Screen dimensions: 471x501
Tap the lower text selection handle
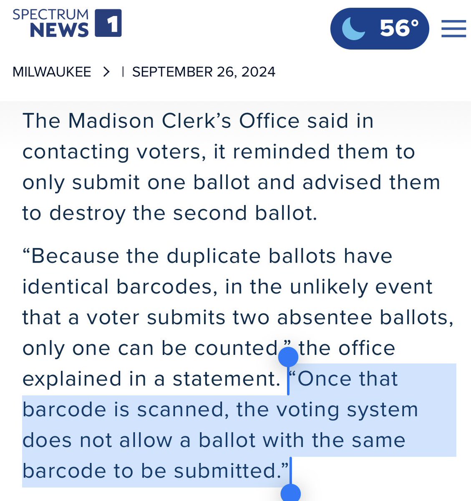pos(290,493)
